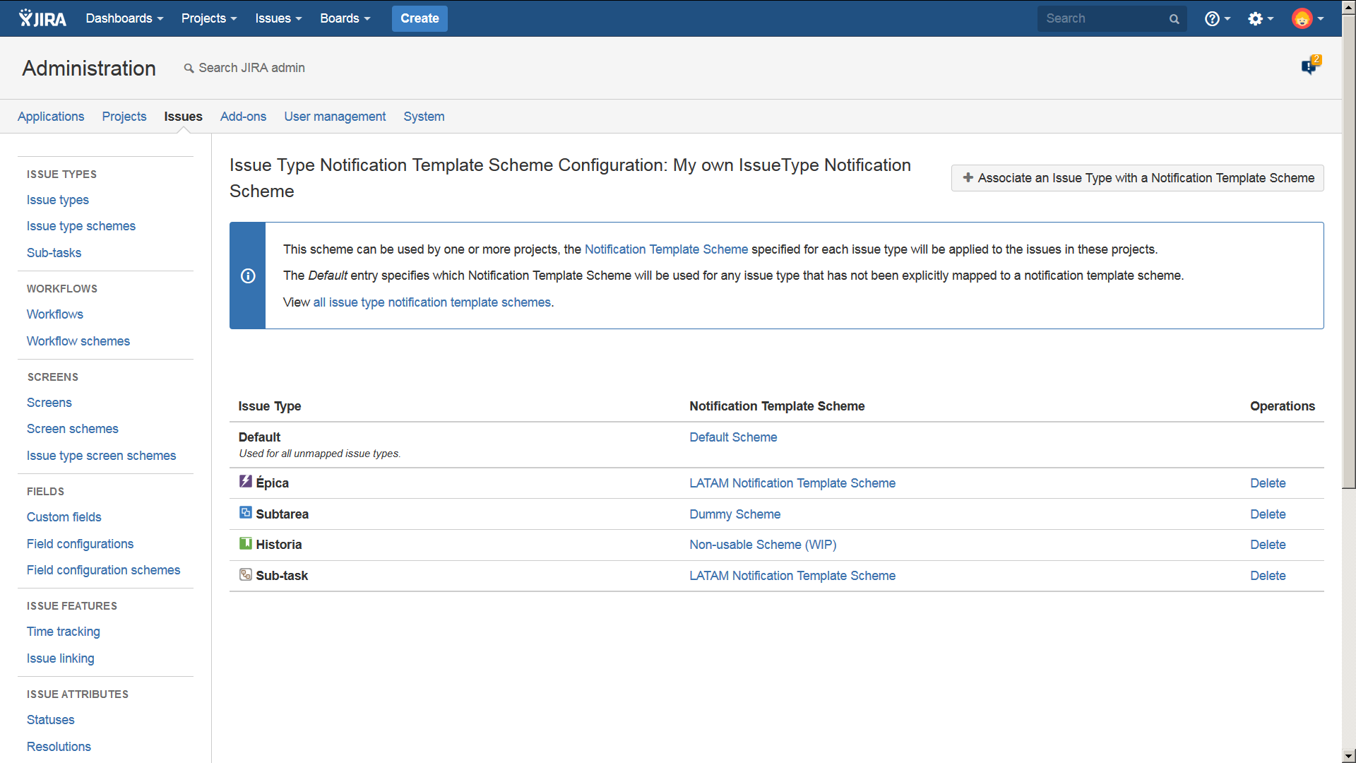Expand the Projects dropdown in header
The width and height of the screenshot is (1356, 763).
208,18
